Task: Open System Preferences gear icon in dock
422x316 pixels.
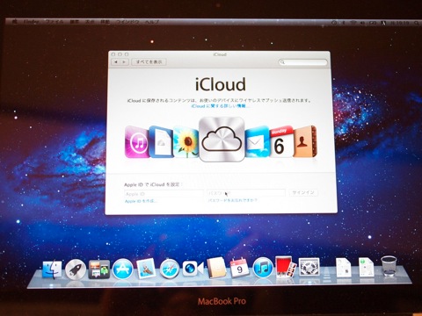Action: 309,267
